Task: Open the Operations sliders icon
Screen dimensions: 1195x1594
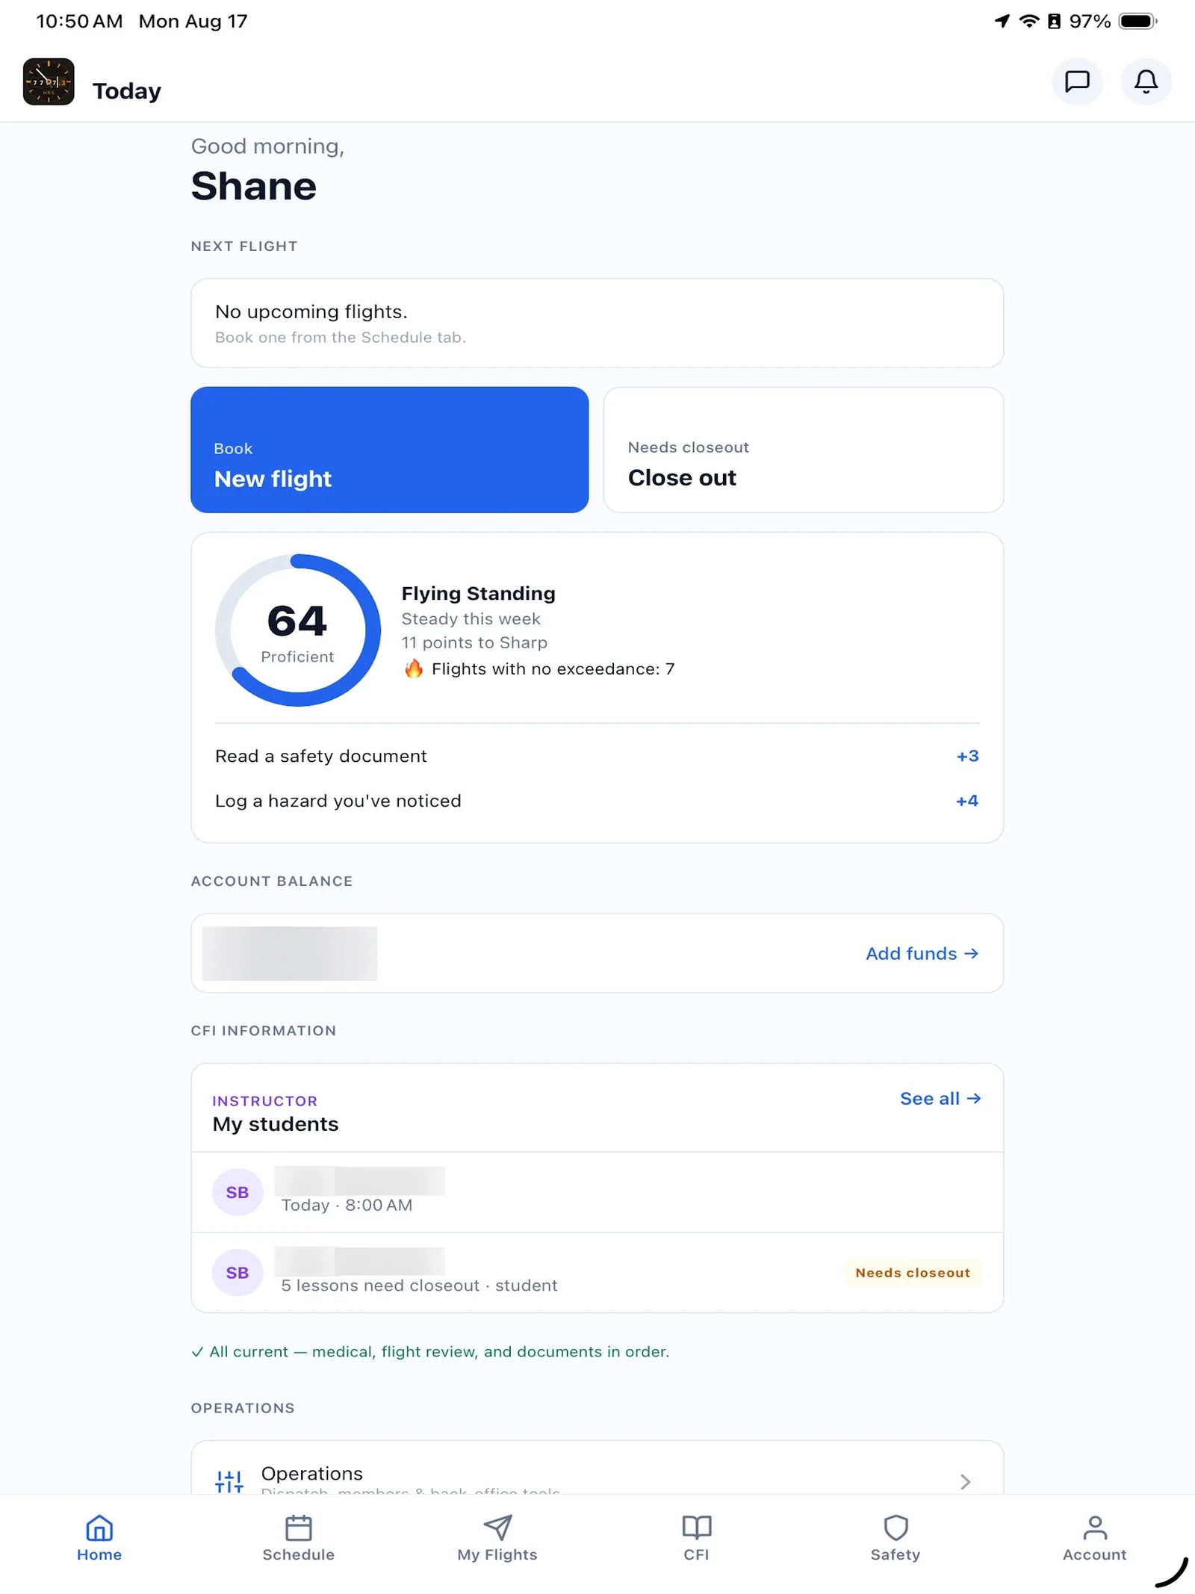Action: 229,1480
